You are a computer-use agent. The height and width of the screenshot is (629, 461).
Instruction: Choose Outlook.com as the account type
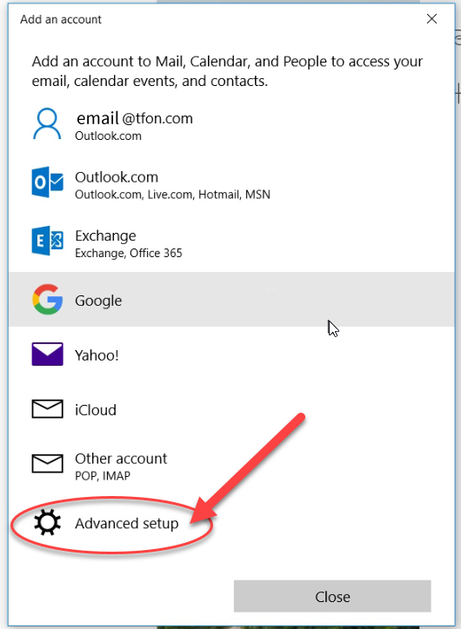pyautogui.click(x=231, y=182)
